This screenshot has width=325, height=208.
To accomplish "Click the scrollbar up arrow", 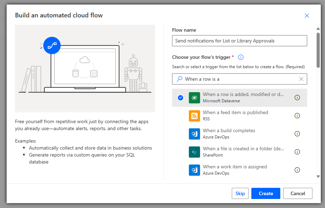I will [x=318, y=29].
